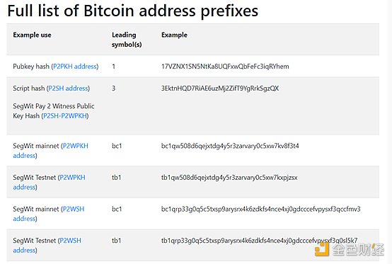Click the Example column header
392x264 pixels.
(174, 35)
